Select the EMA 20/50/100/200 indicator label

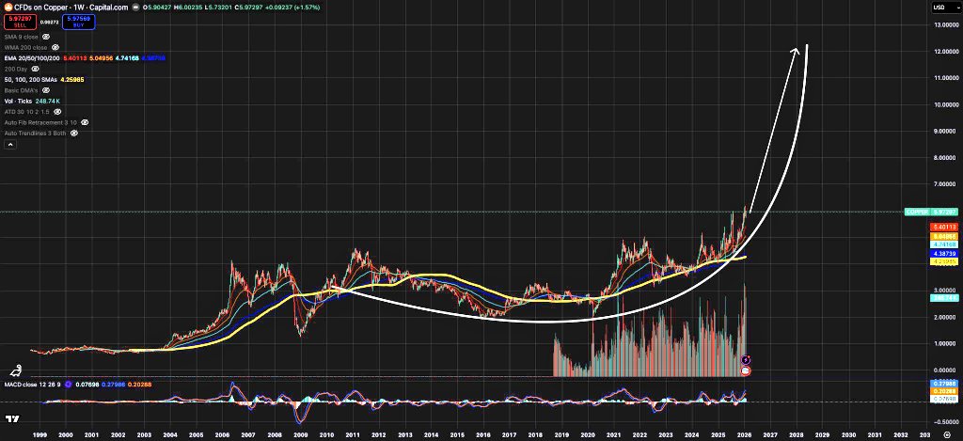(31, 58)
